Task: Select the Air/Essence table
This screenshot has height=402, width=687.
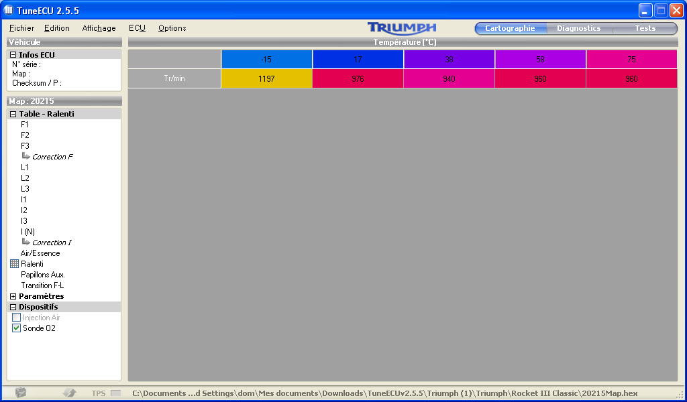Action: click(x=40, y=253)
